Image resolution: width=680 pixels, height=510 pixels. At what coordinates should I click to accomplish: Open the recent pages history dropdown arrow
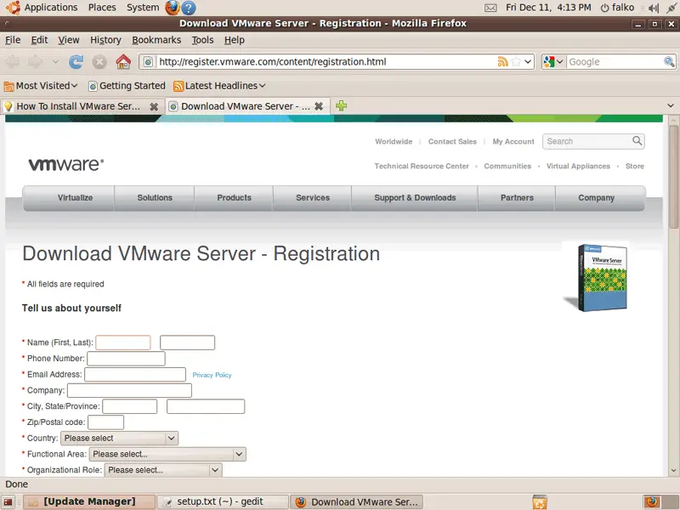pyautogui.click(x=55, y=61)
